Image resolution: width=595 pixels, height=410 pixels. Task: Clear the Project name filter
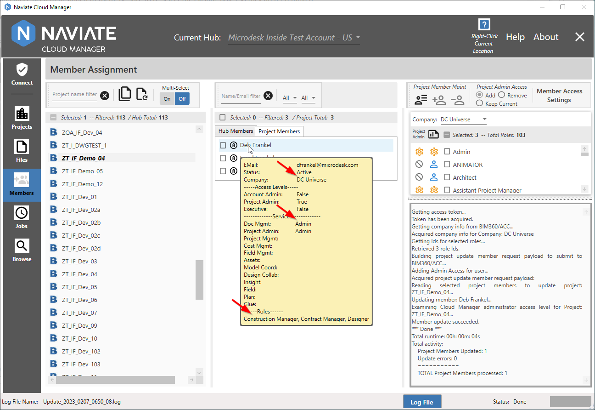tap(105, 95)
